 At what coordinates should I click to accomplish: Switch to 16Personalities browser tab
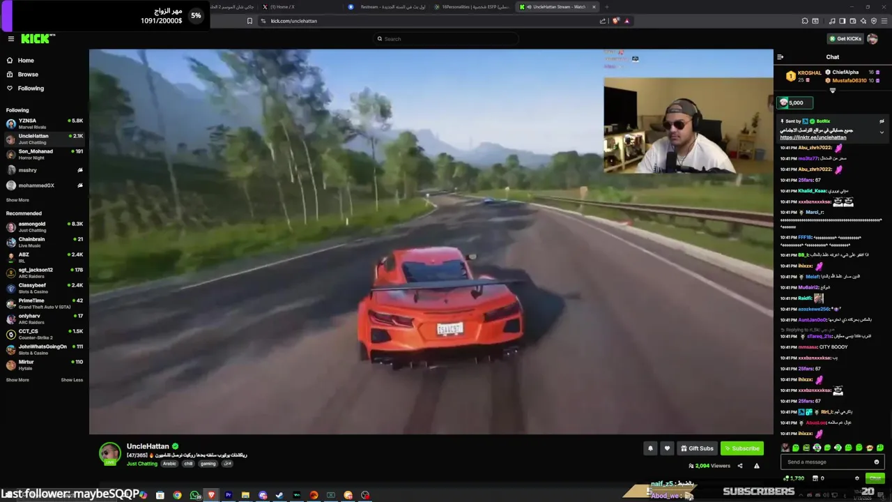(x=472, y=7)
